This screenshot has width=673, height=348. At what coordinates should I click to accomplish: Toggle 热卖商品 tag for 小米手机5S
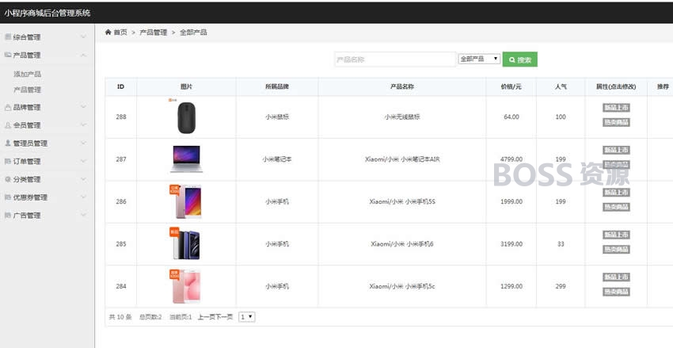tap(616, 207)
